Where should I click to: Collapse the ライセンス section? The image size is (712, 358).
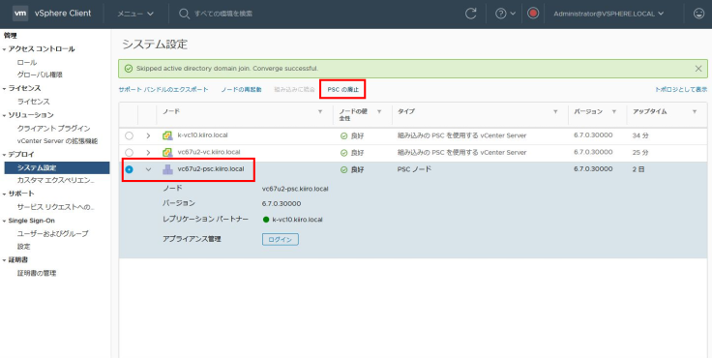[4, 89]
